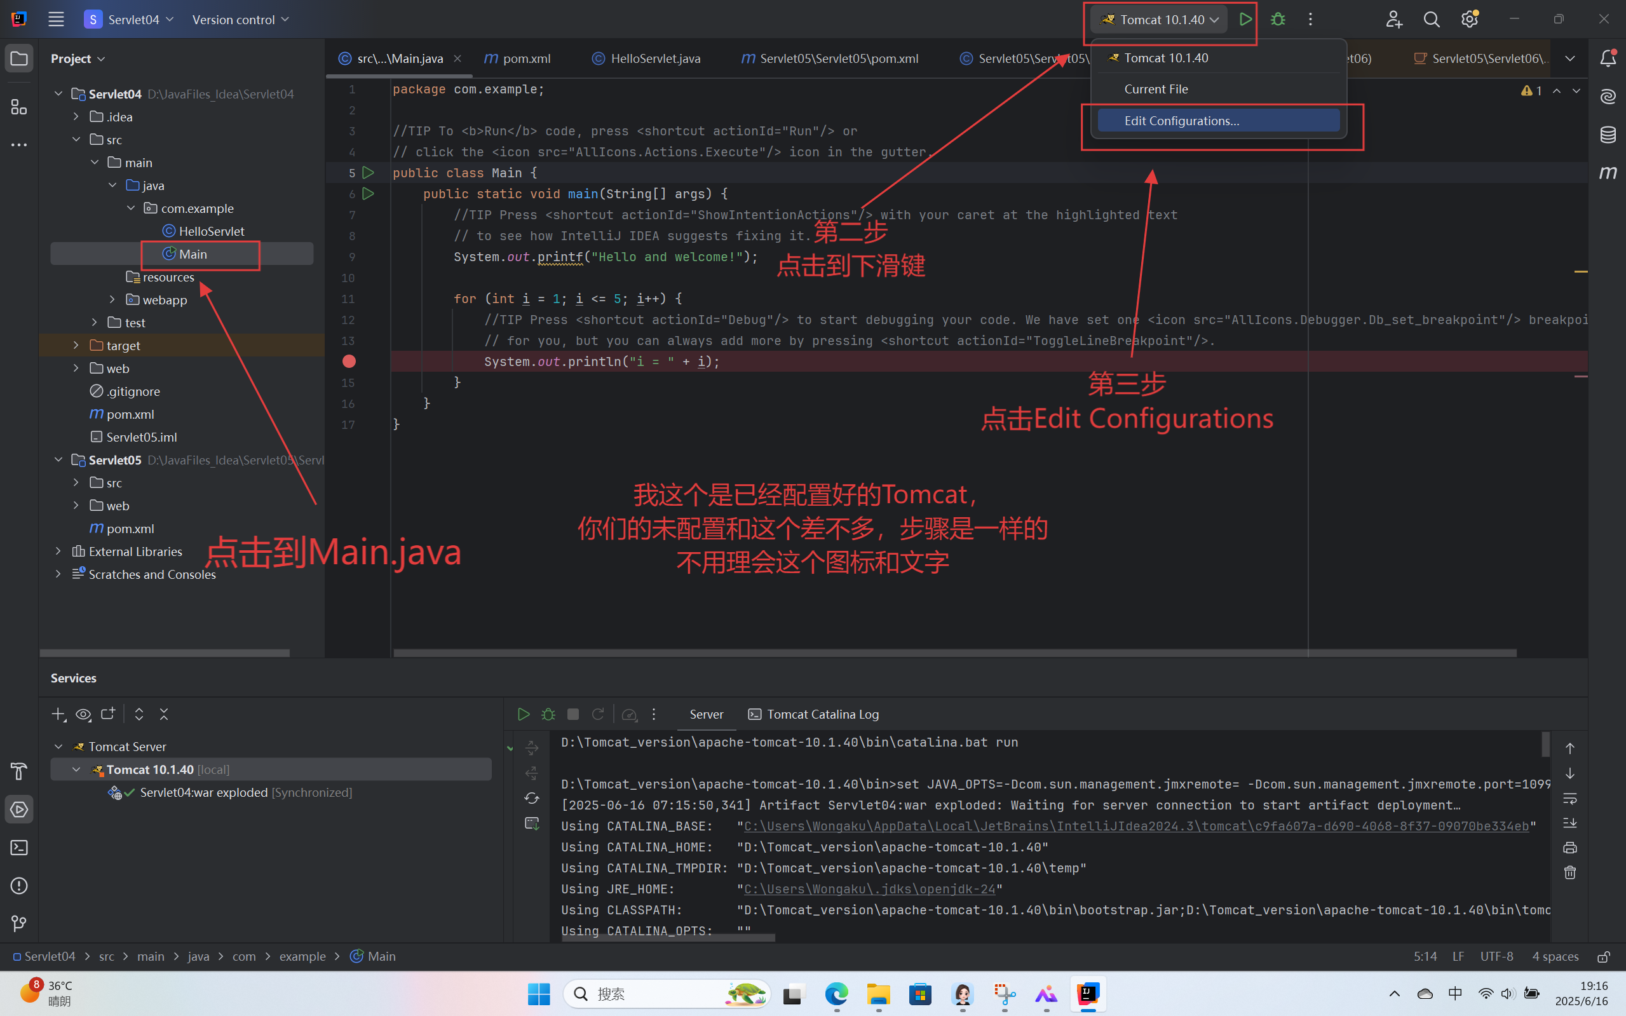Open the IDE Settings gear icon
The height and width of the screenshot is (1016, 1626).
coord(1470,19)
